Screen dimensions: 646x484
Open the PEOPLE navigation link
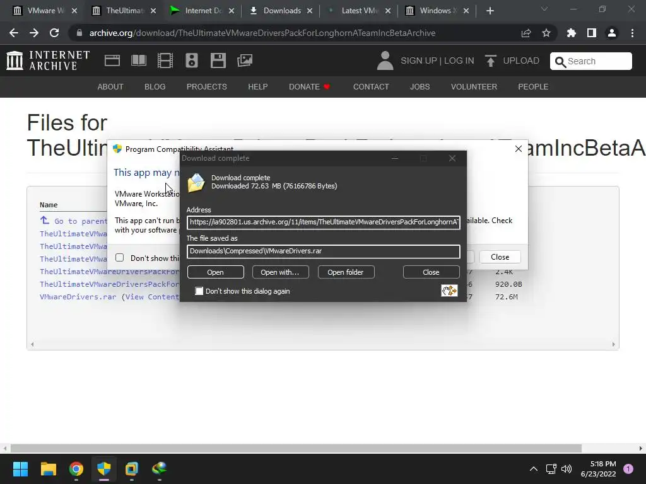(533, 87)
